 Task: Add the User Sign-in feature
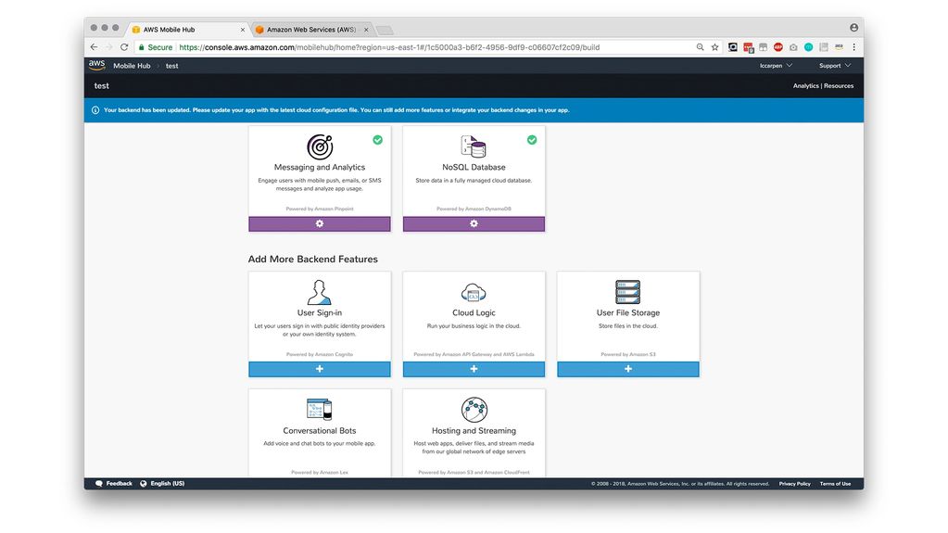(x=320, y=369)
